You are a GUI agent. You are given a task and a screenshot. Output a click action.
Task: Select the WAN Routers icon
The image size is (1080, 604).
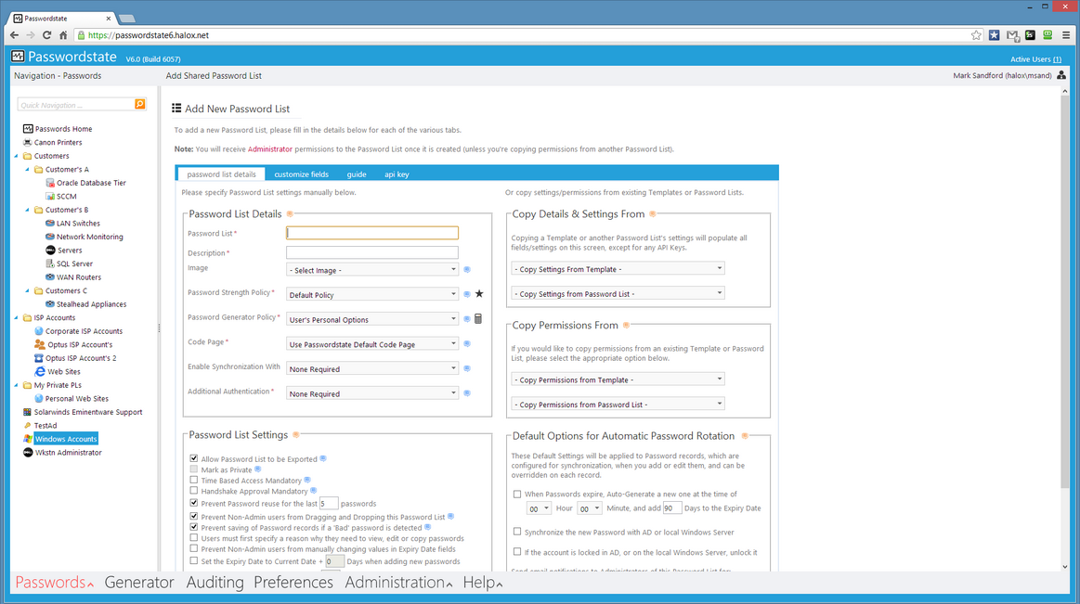[x=49, y=277]
